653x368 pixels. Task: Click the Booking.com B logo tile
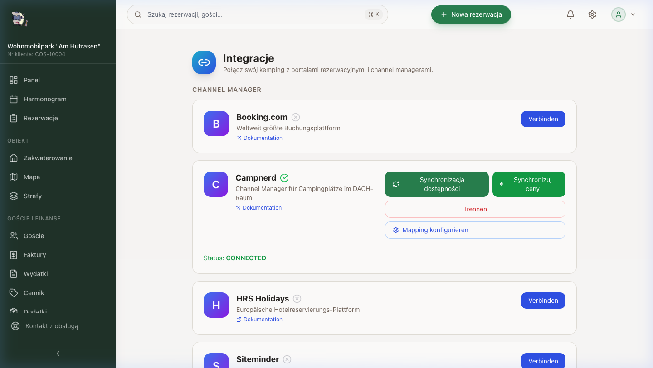(x=216, y=124)
